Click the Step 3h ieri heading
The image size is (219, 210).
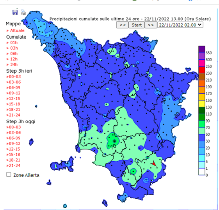click(x=19, y=71)
